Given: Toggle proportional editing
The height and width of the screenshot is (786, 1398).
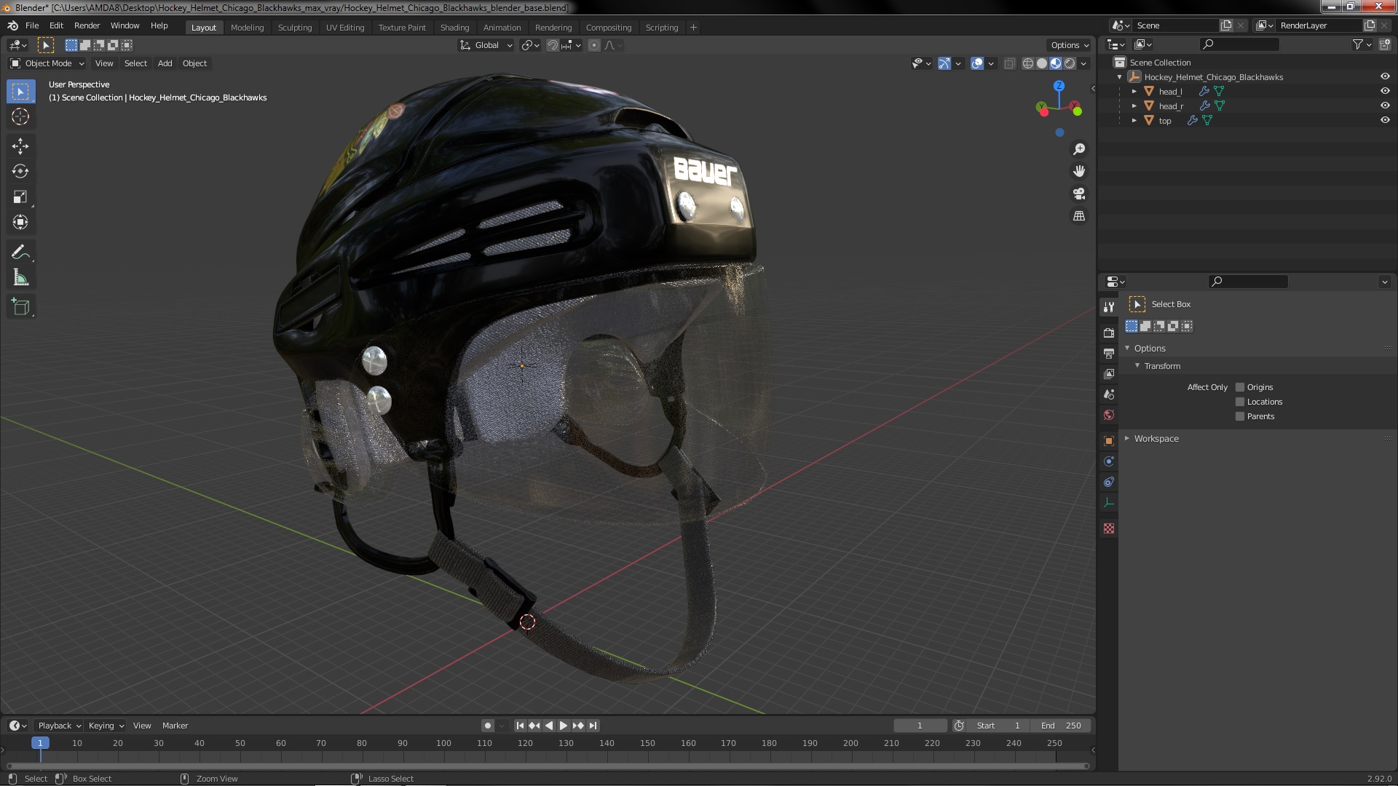Looking at the screenshot, I should [594, 45].
